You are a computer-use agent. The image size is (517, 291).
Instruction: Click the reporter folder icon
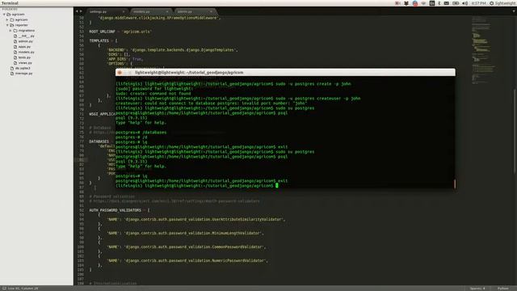(12, 25)
